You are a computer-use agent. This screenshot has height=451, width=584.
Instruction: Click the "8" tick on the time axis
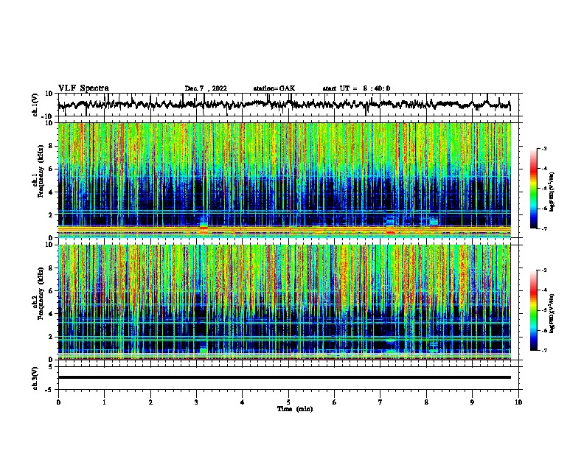click(426, 402)
